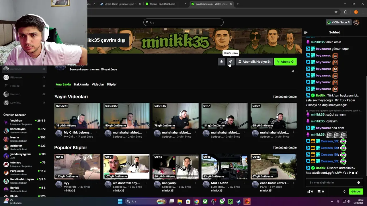367x206 pixels.
Task: Open Chrome extensions puzzle icon
Action: [x=345, y=12]
